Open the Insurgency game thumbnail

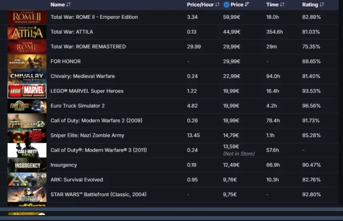(27, 165)
